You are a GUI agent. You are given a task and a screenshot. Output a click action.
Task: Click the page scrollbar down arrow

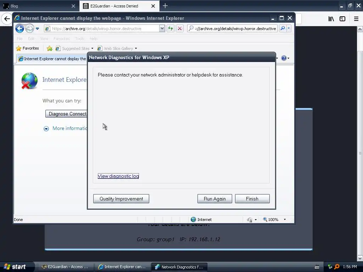[360, 258]
